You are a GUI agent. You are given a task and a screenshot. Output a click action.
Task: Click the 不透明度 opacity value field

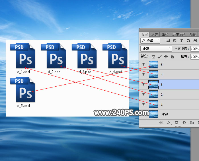click(195, 49)
